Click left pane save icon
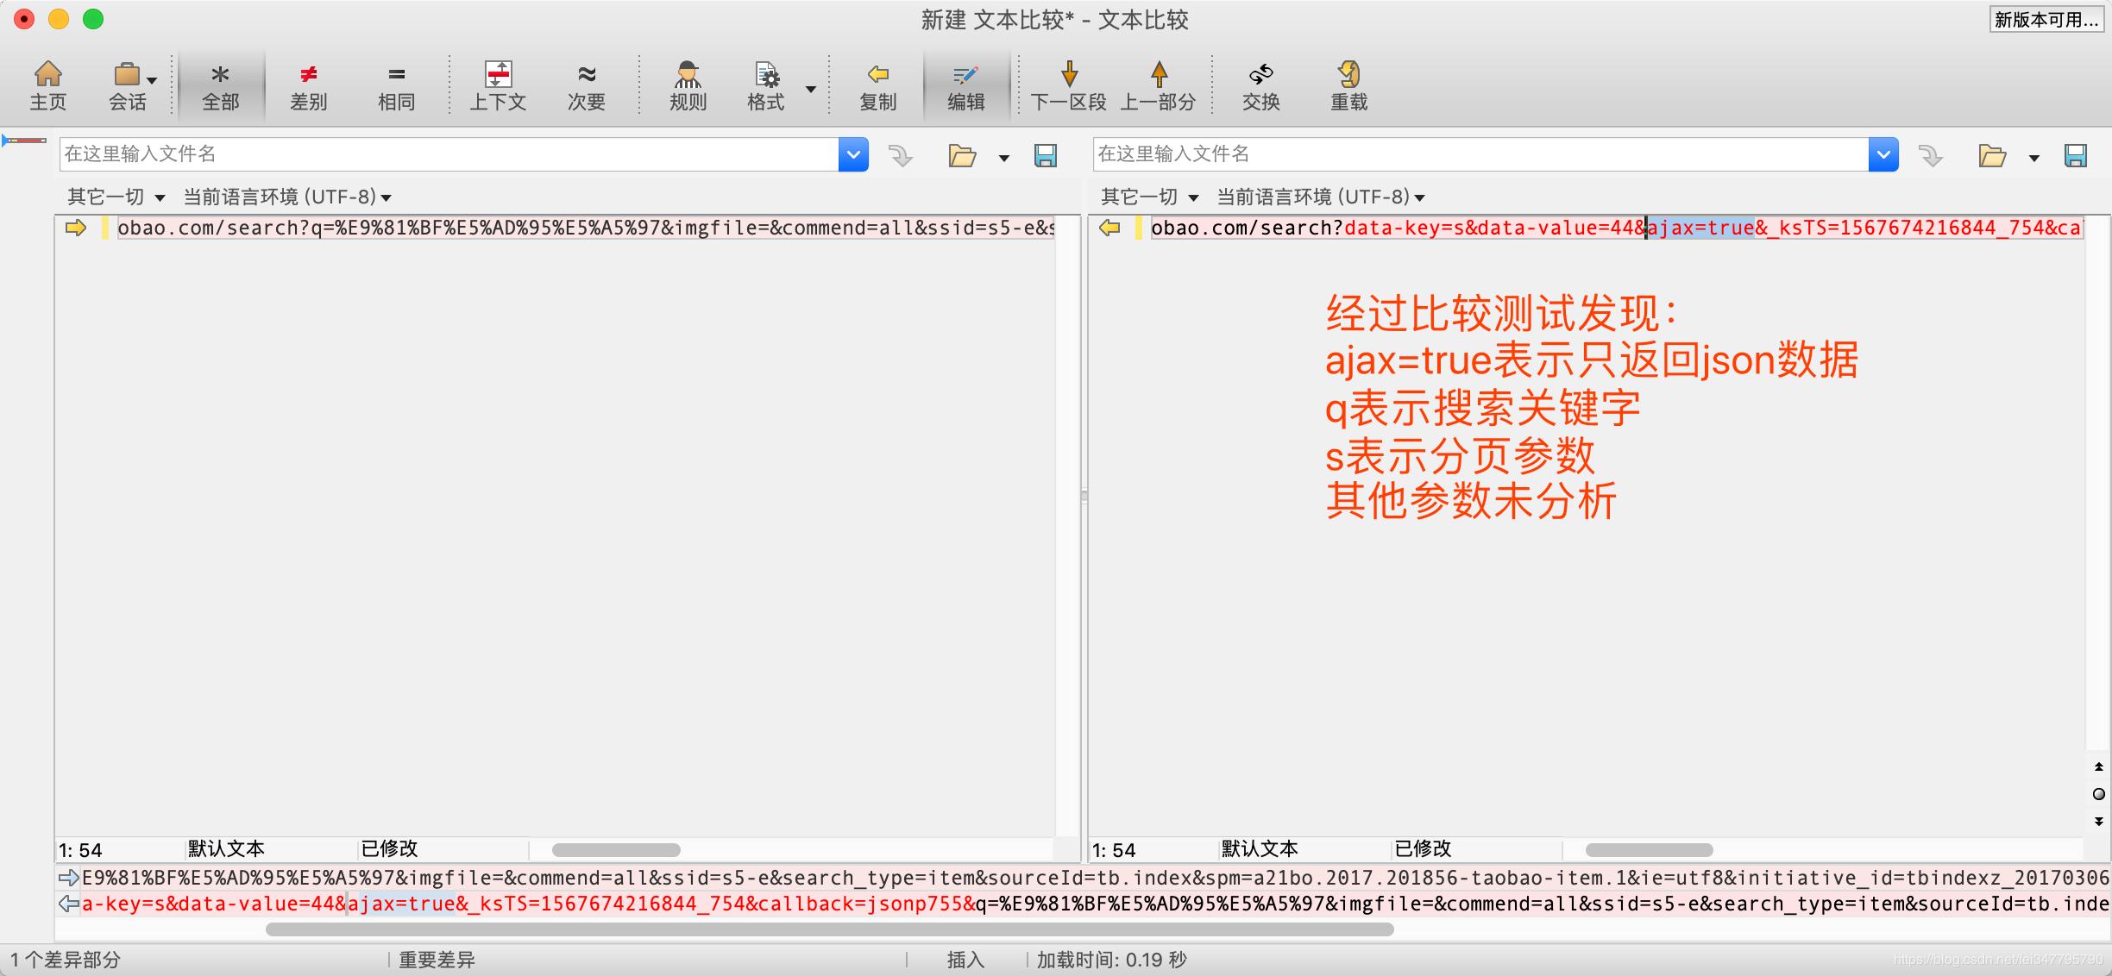This screenshot has width=2112, height=976. [1047, 155]
